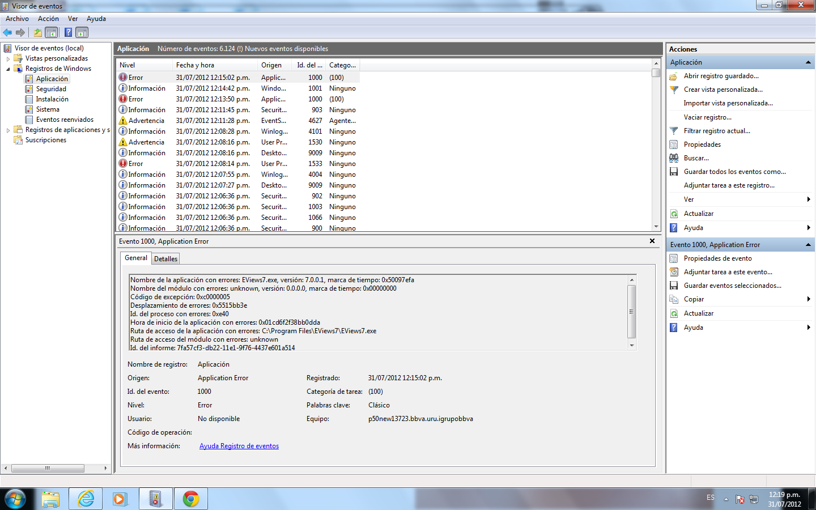The height and width of the screenshot is (510, 816).
Task: Collapse the Registros de Windows tree node
Action: click(8, 69)
